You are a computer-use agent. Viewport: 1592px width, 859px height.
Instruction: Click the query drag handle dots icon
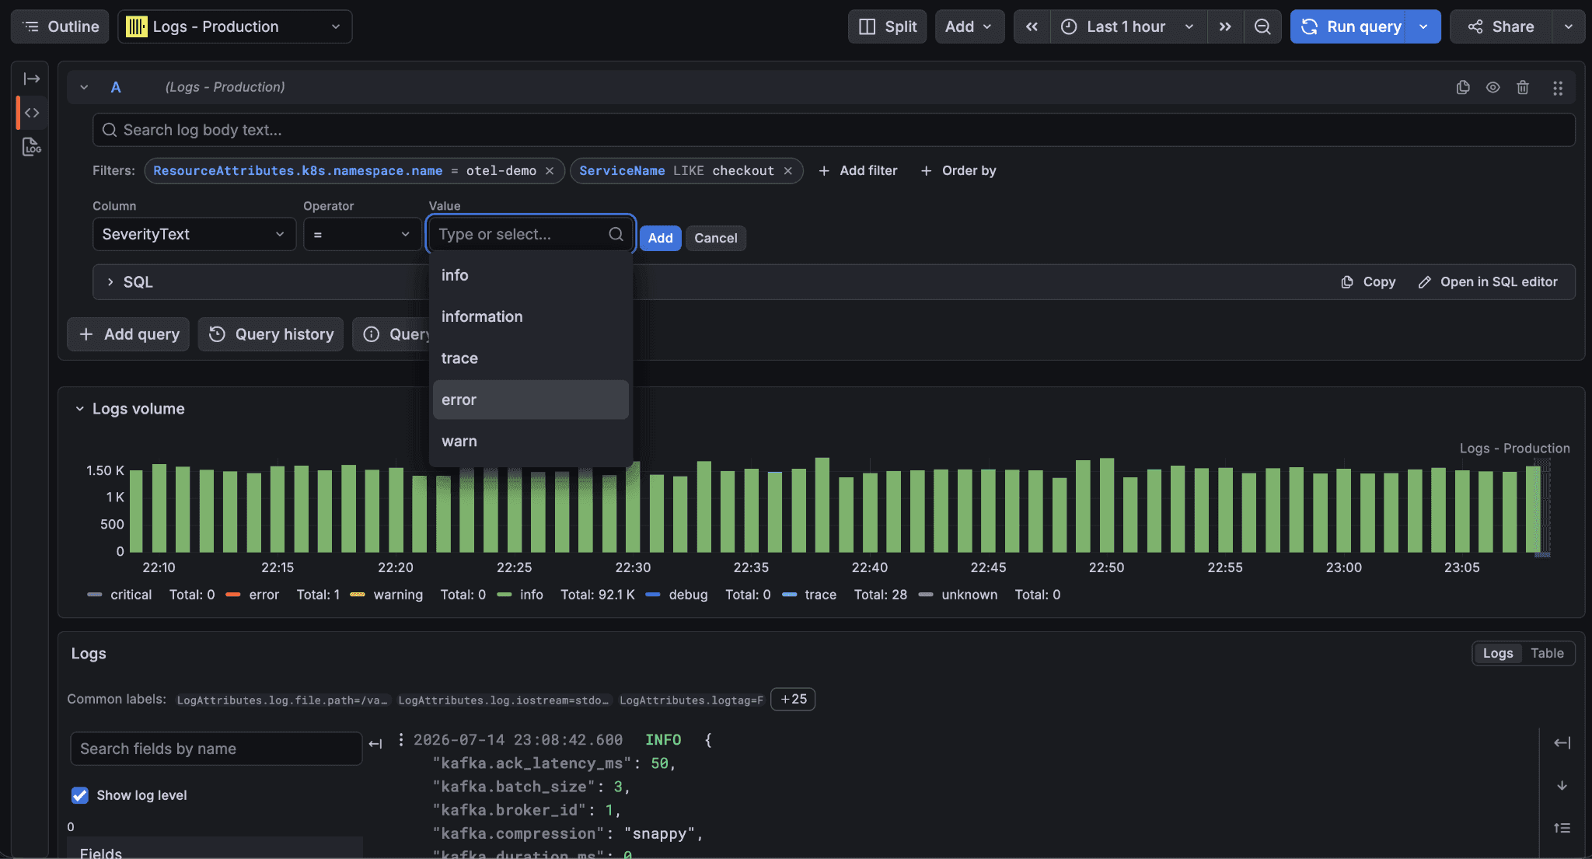pos(1557,88)
